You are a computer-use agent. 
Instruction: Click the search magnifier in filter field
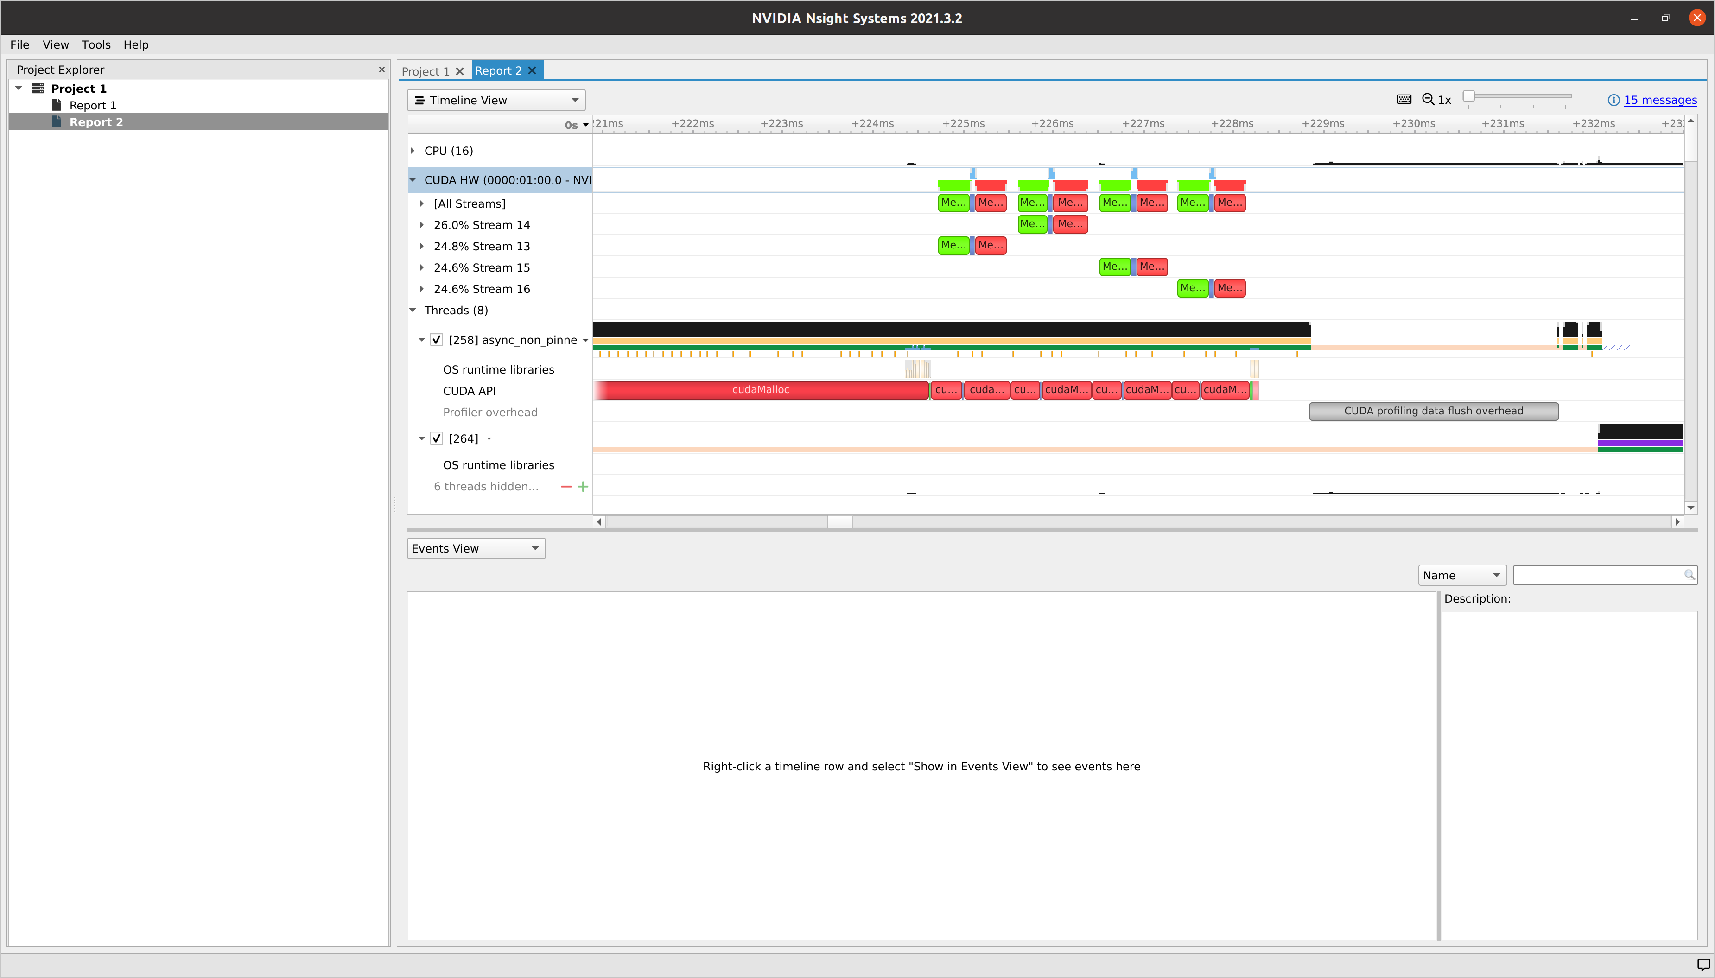click(1689, 575)
